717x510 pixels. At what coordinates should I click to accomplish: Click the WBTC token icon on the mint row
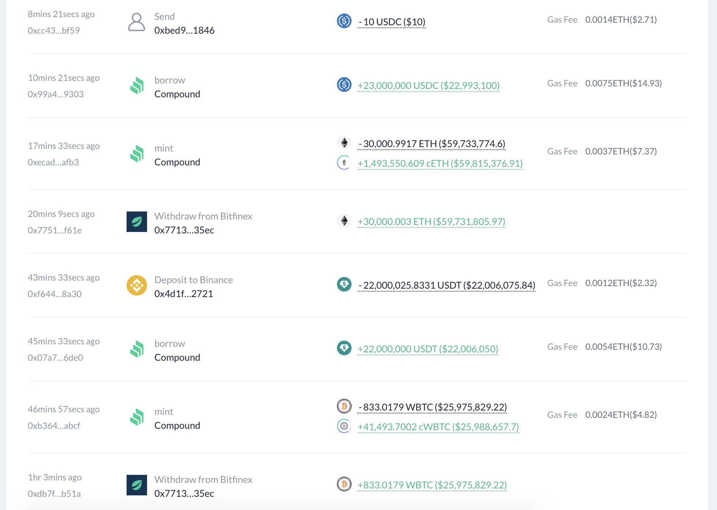pyautogui.click(x=344, y=406)
